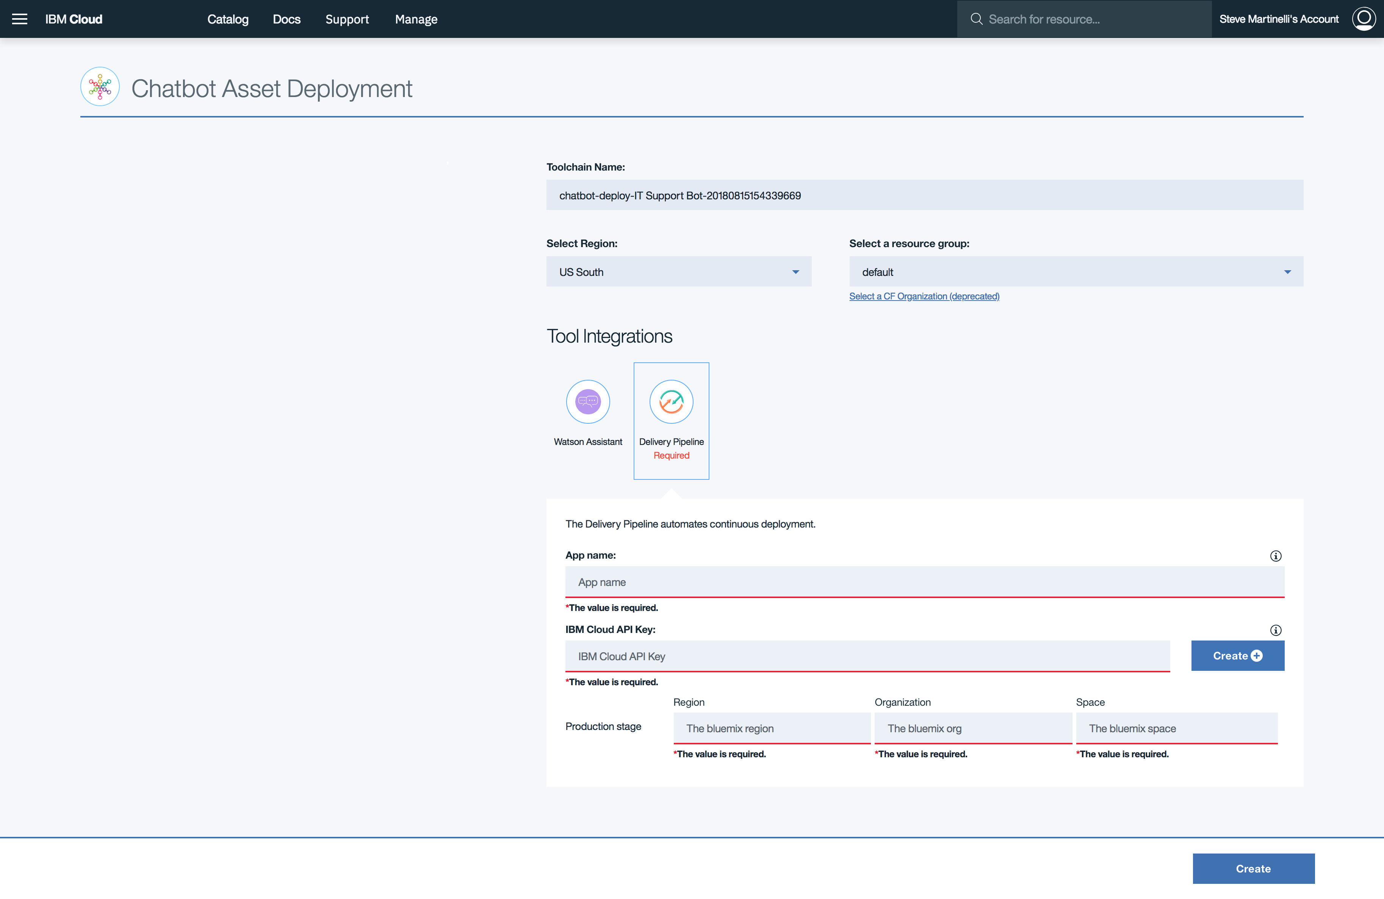Select the Watson Assistant tool integration
This screenshot has width=1384, height=899.
pos(588,402)
